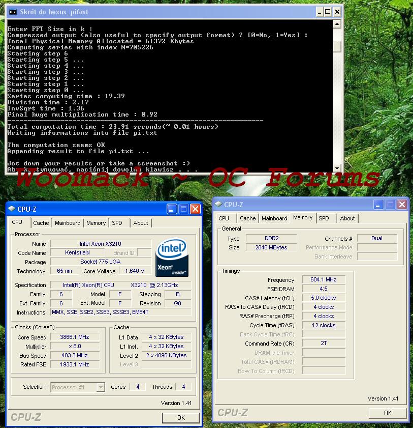The image size is (413, 428).
Task: Click the Socket 775 LGA package value
Action: point(101,262)
